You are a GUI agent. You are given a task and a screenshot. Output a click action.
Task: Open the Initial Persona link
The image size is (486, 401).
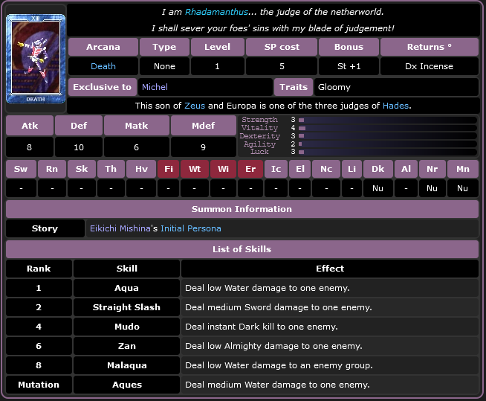190,228
